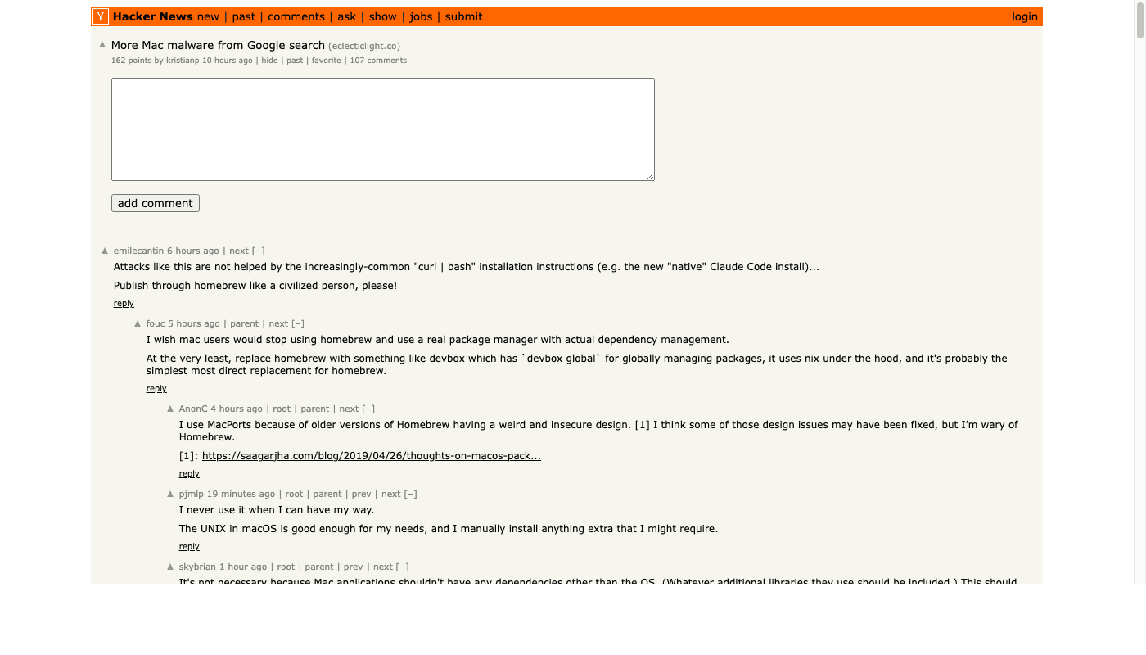The width and height of the screenshot is (1146, 655).
Task: Focus the comment text area
Action: (x=382, y=129)
